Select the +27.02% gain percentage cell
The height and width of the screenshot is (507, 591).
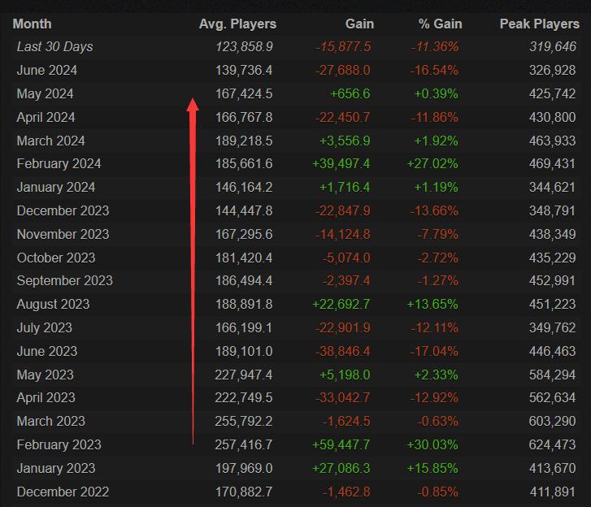[x=432, y=164]
